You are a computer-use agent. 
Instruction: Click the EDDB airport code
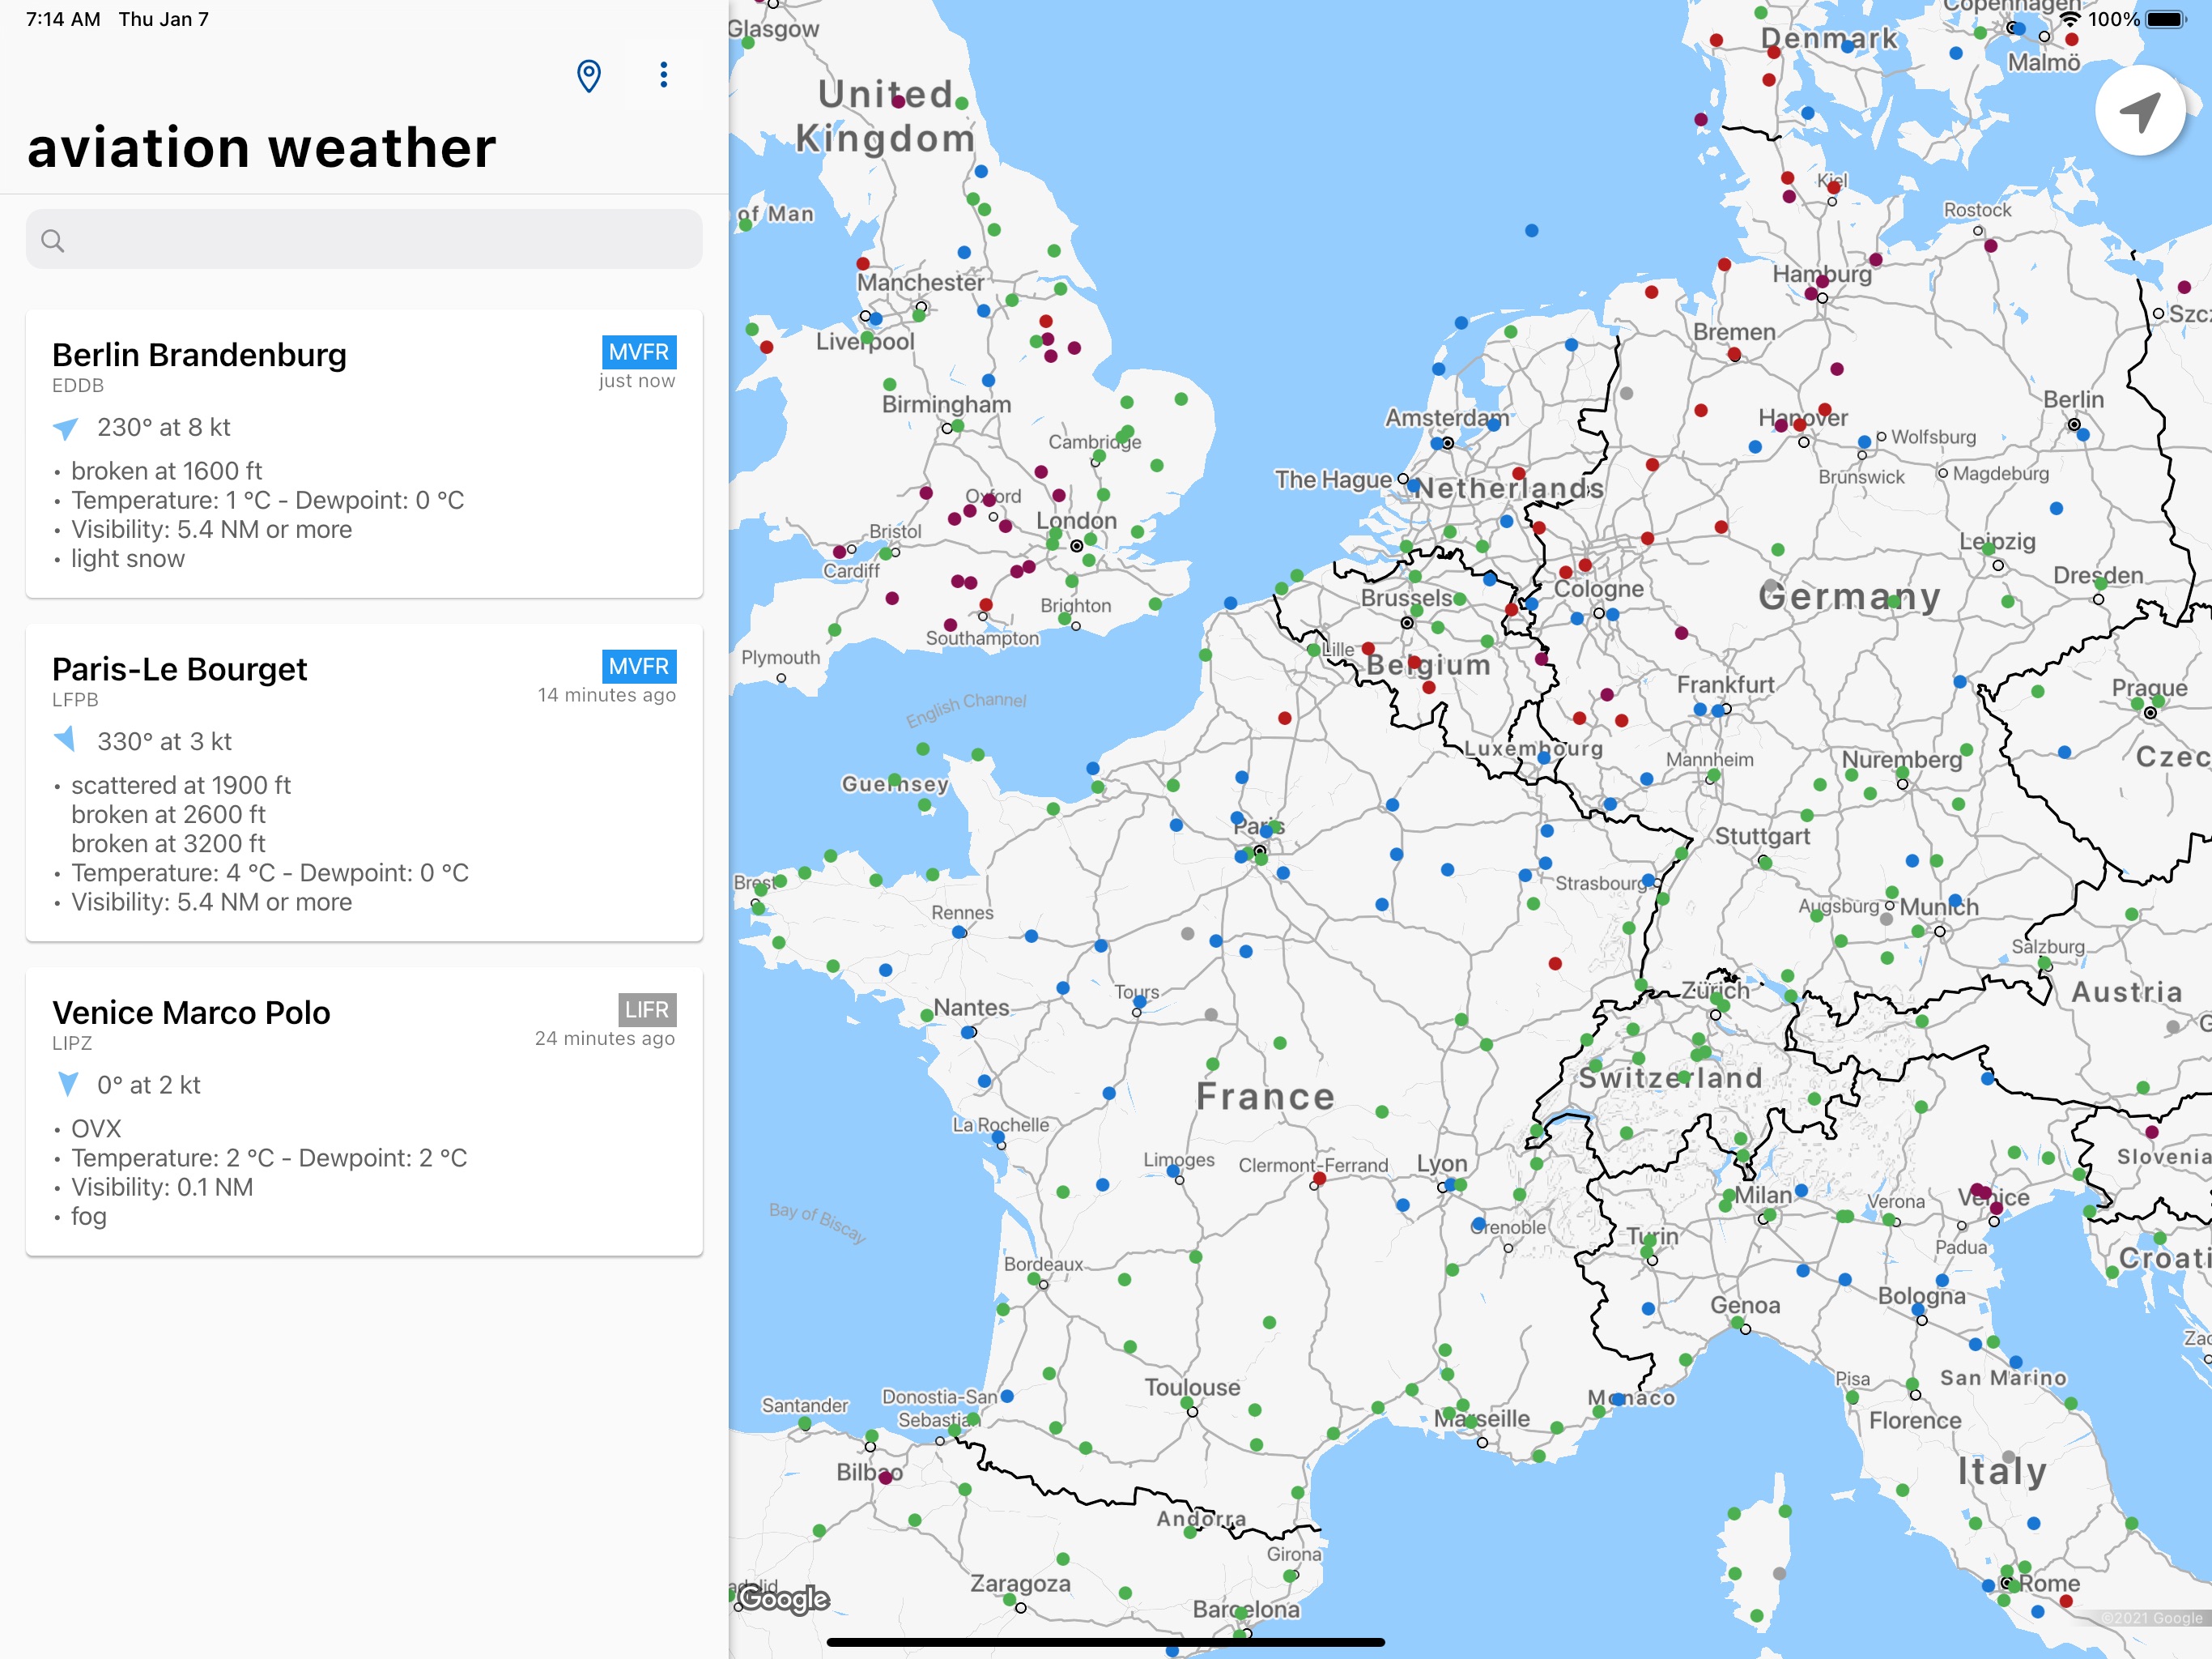(78, 386)
